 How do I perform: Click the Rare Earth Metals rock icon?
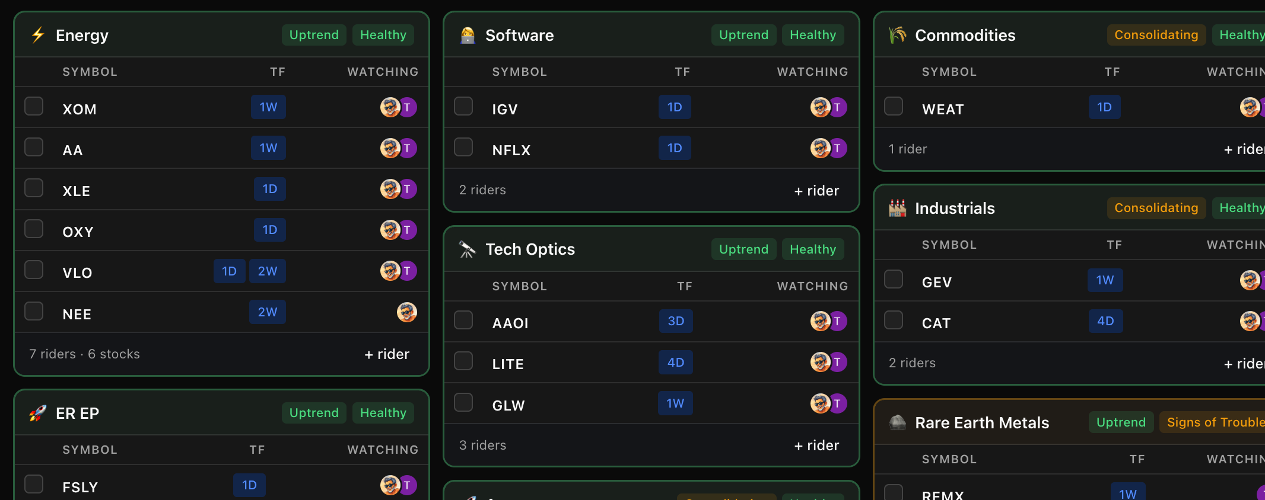[x=897, y=422]
